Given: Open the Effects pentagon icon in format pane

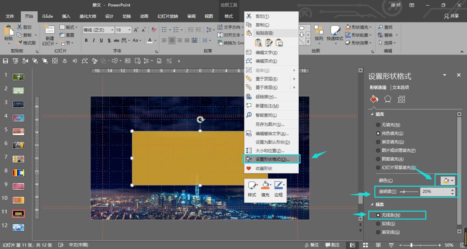Looking at the screenshot, I should 388,99.
